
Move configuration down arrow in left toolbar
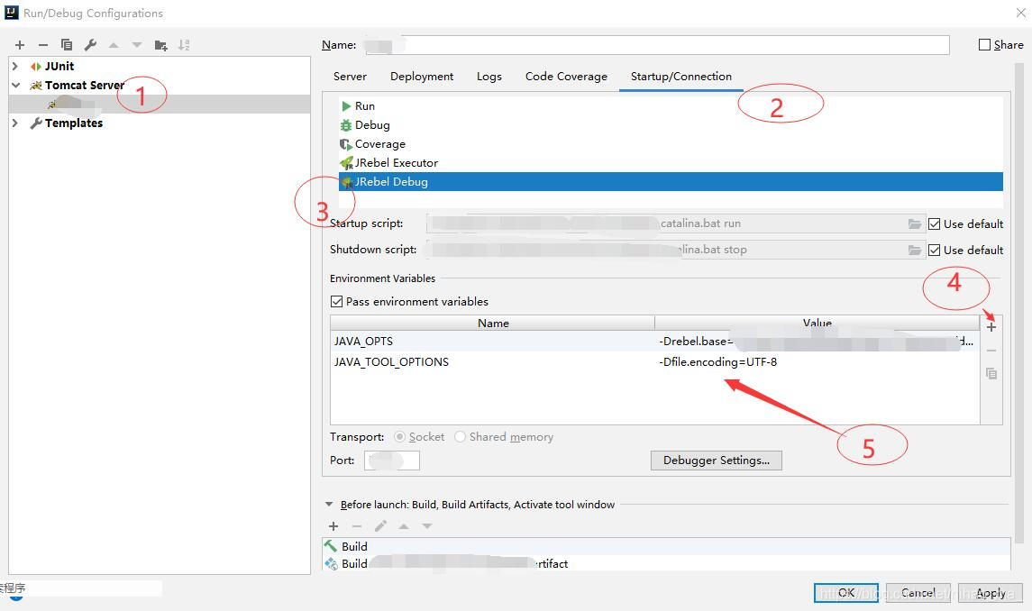[137, 45]
